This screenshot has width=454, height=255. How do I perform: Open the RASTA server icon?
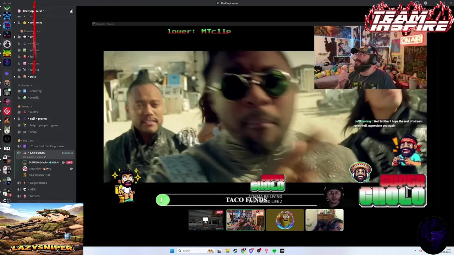(x=7, y=53)
